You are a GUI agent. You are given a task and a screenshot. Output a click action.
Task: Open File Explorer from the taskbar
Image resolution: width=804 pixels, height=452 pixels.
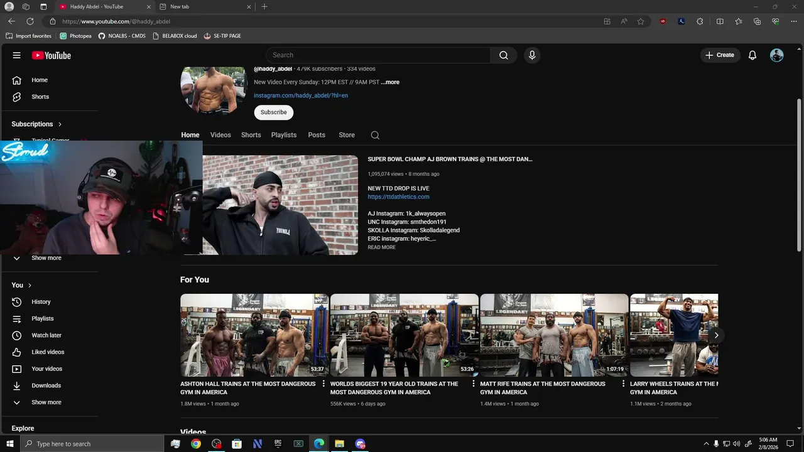[x=339, y=444]
